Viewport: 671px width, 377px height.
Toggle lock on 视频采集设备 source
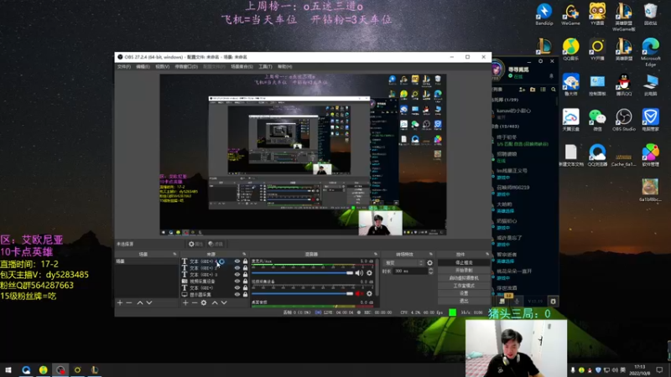click(x=245, y=281)
